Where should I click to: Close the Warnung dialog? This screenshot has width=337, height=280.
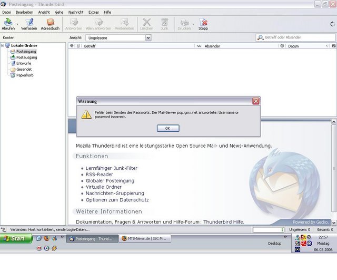click(255, 101)
